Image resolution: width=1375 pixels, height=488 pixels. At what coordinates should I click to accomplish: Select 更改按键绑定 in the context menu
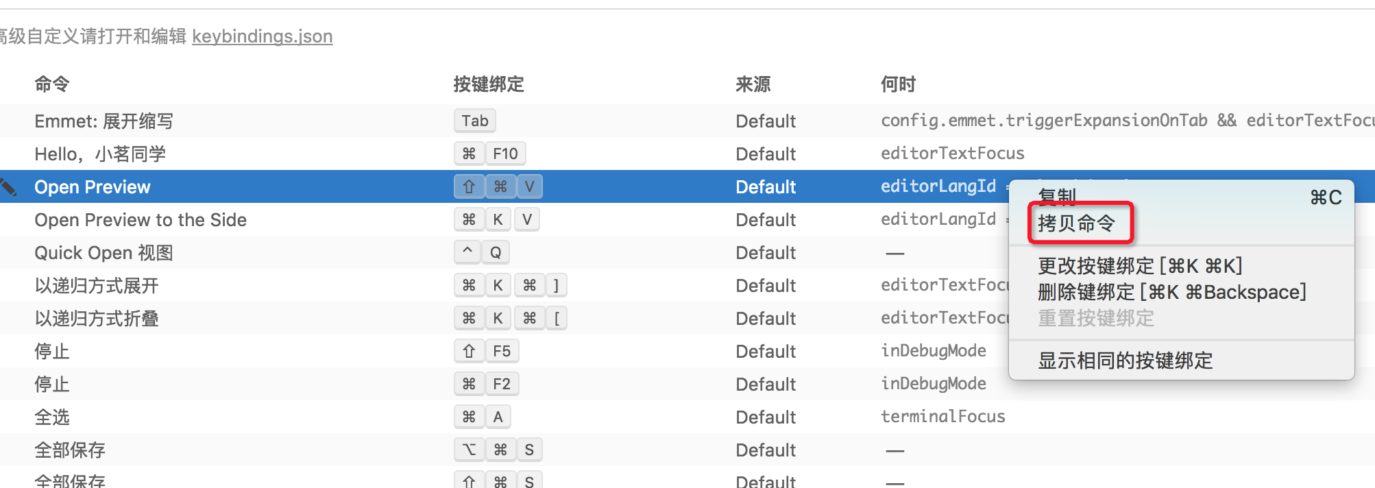tap(1140, 266)
